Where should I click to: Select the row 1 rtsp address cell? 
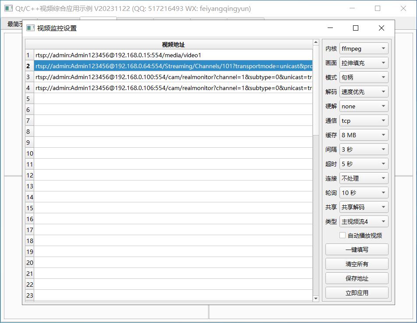pos(173,56)
